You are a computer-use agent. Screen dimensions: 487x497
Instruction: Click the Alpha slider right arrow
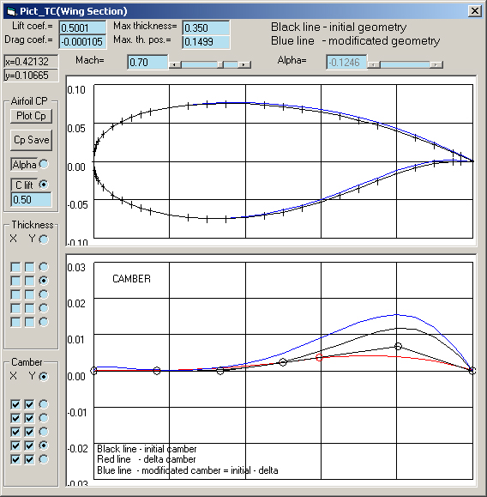pos(436,64)
